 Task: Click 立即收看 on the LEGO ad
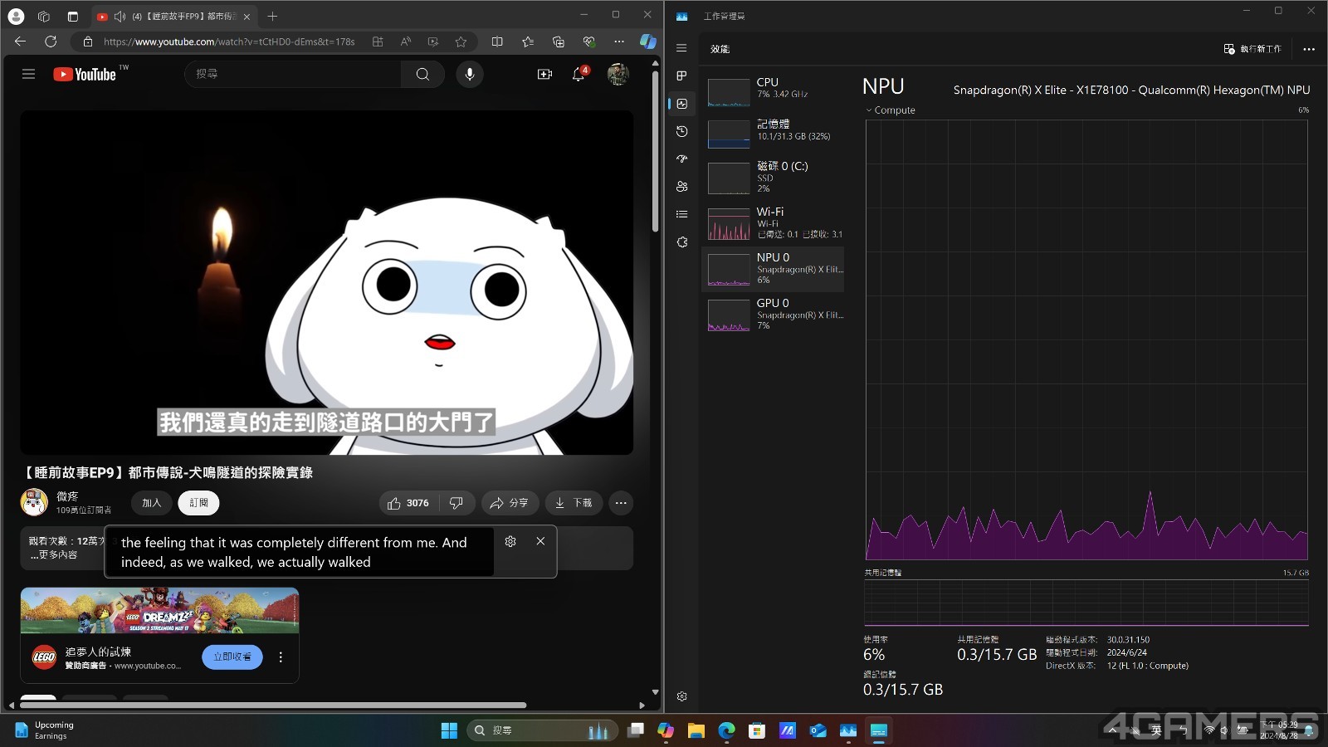(232, 657)
